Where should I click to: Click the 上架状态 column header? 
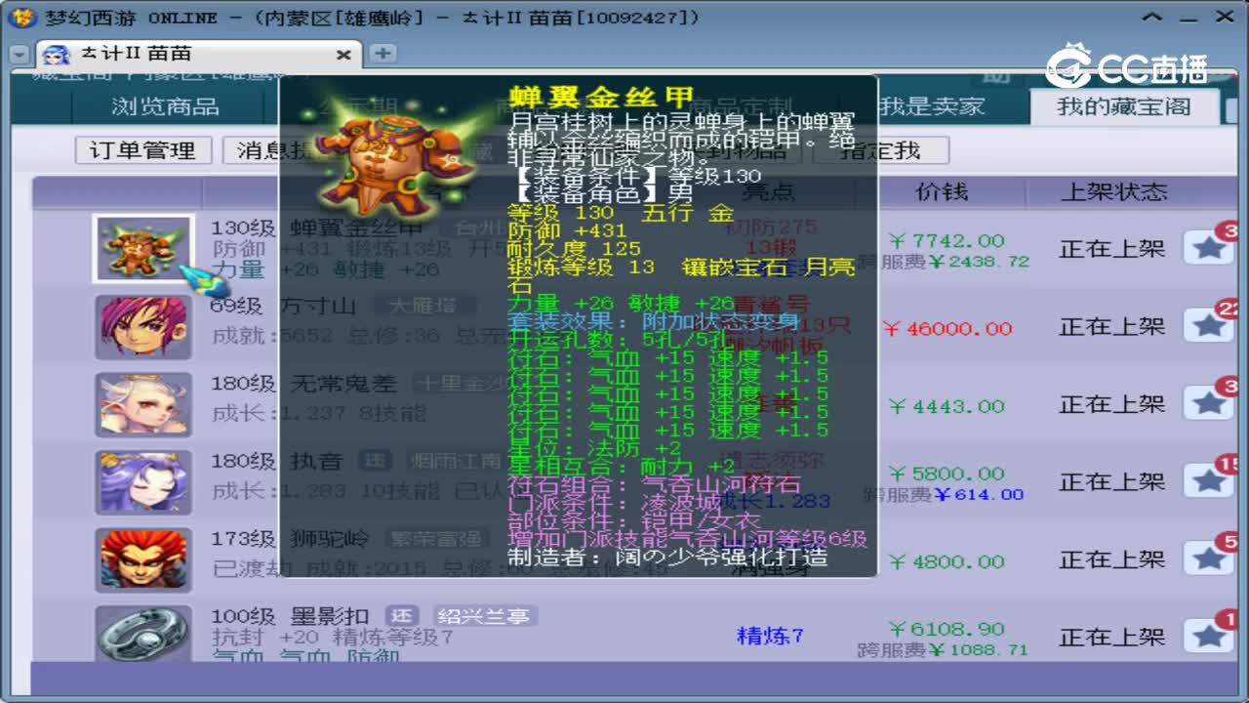point(1114,191)
